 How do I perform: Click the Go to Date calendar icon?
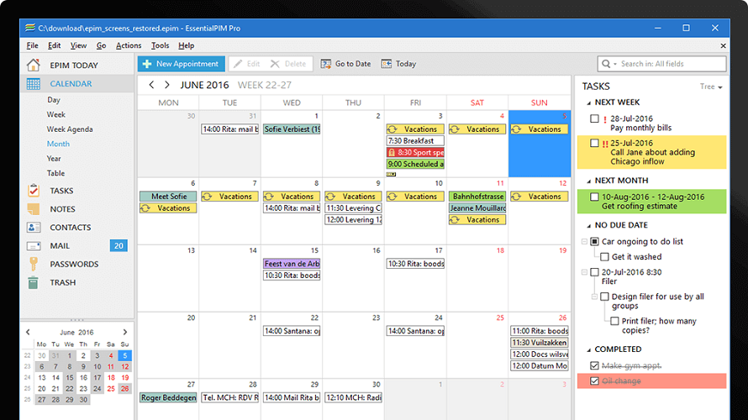[325, 64]
